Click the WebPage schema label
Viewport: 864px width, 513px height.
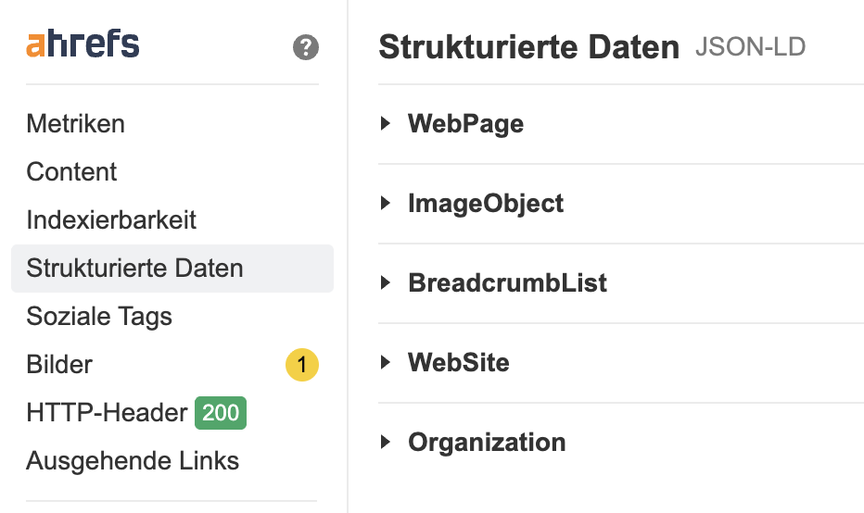(x=465, y=124)
